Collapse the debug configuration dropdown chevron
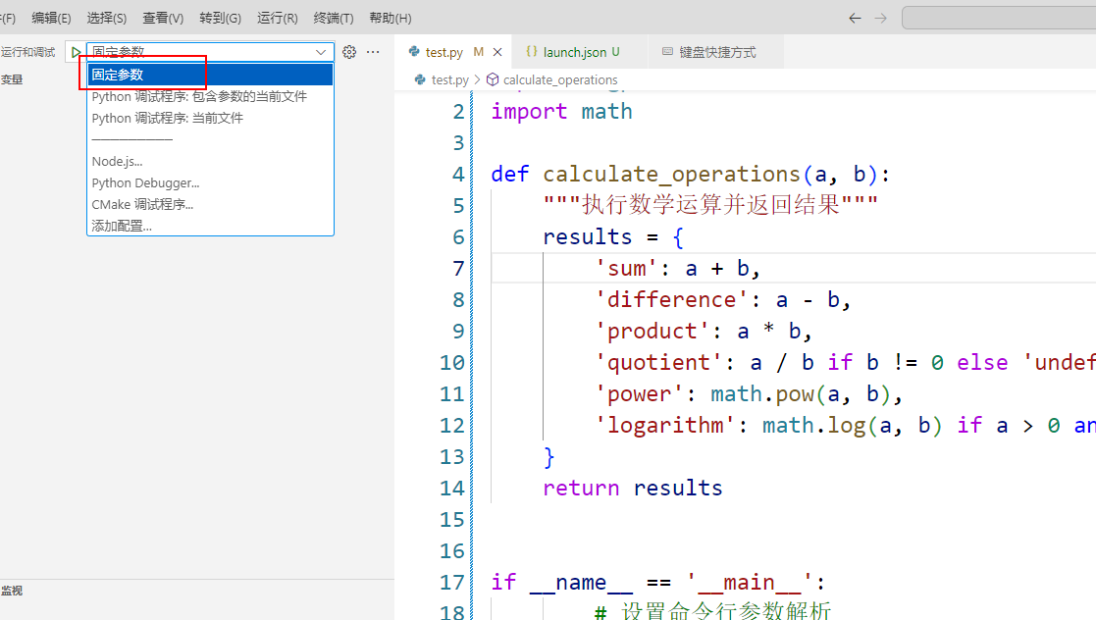1096x620 pixels. pos(321,52)
